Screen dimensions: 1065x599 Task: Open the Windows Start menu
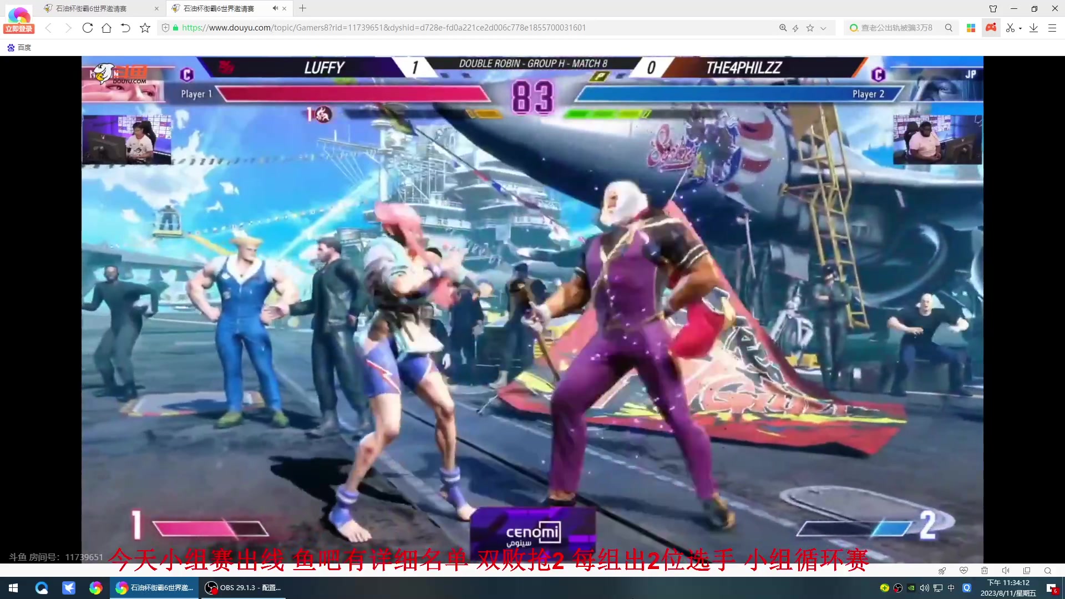[x=13, y=588]
